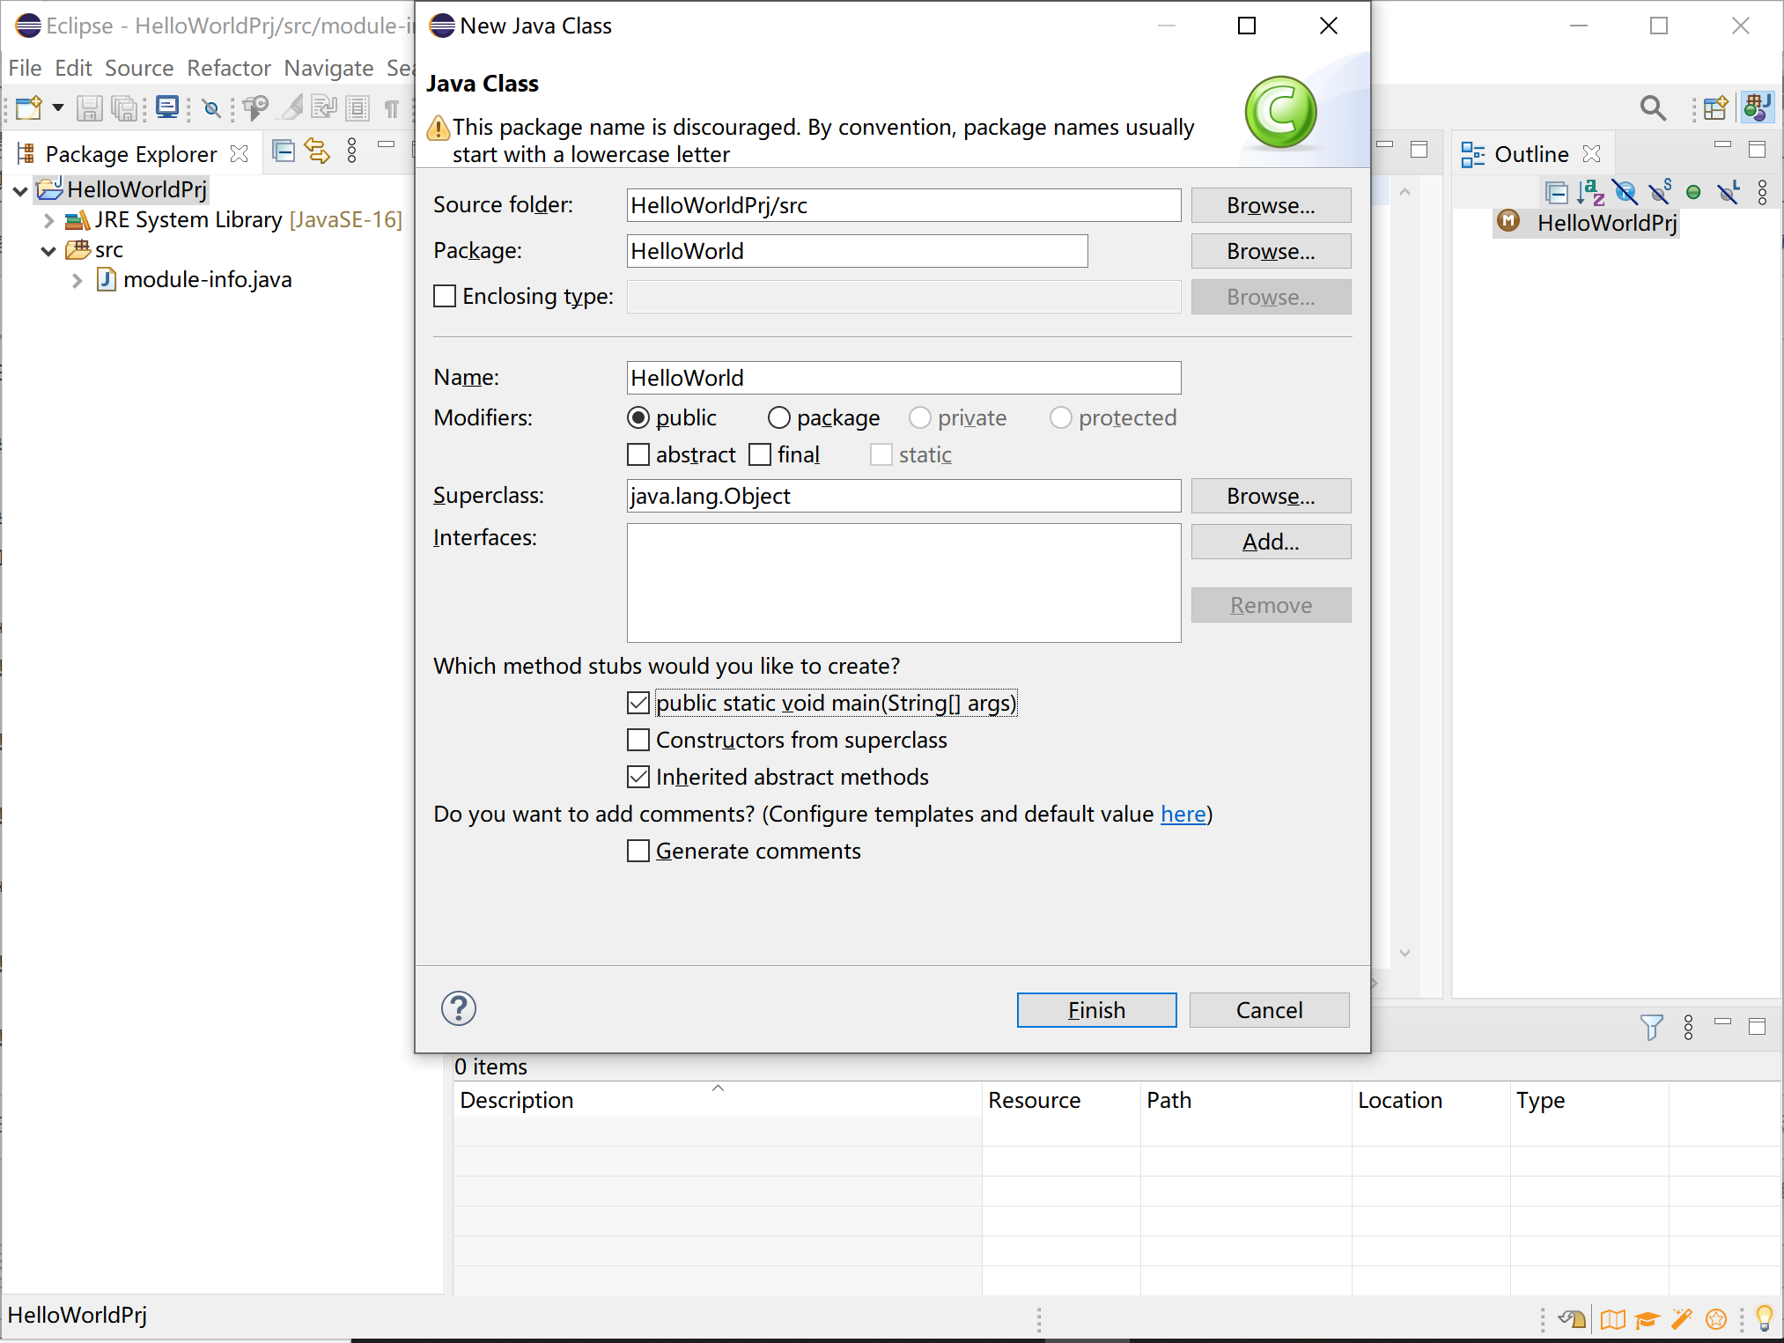Expand the module-info.java tree node
Viewport: 1784px width, 1343px height.
click(77, 280)
